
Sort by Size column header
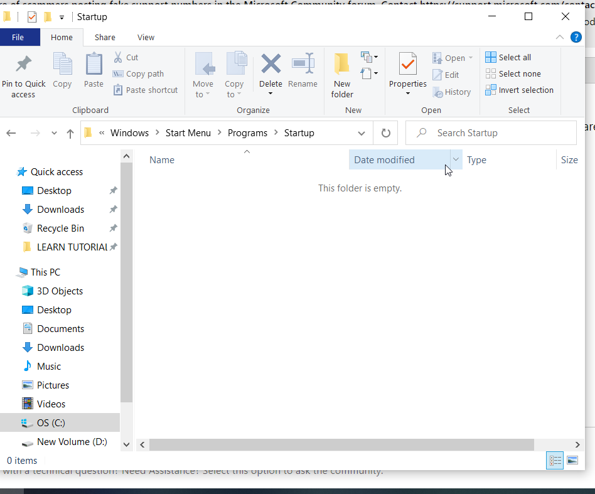[569, 159]
